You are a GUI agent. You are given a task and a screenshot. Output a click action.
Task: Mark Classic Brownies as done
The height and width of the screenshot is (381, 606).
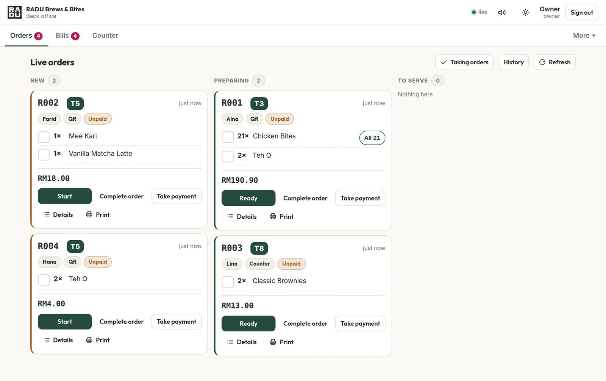click(x=228, y=282)
